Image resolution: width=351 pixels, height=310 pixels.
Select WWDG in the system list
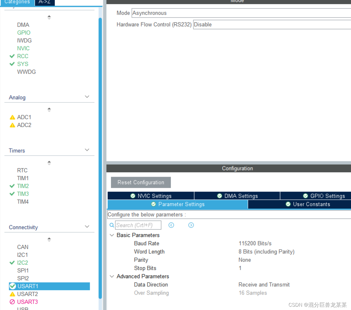point(26,72)
